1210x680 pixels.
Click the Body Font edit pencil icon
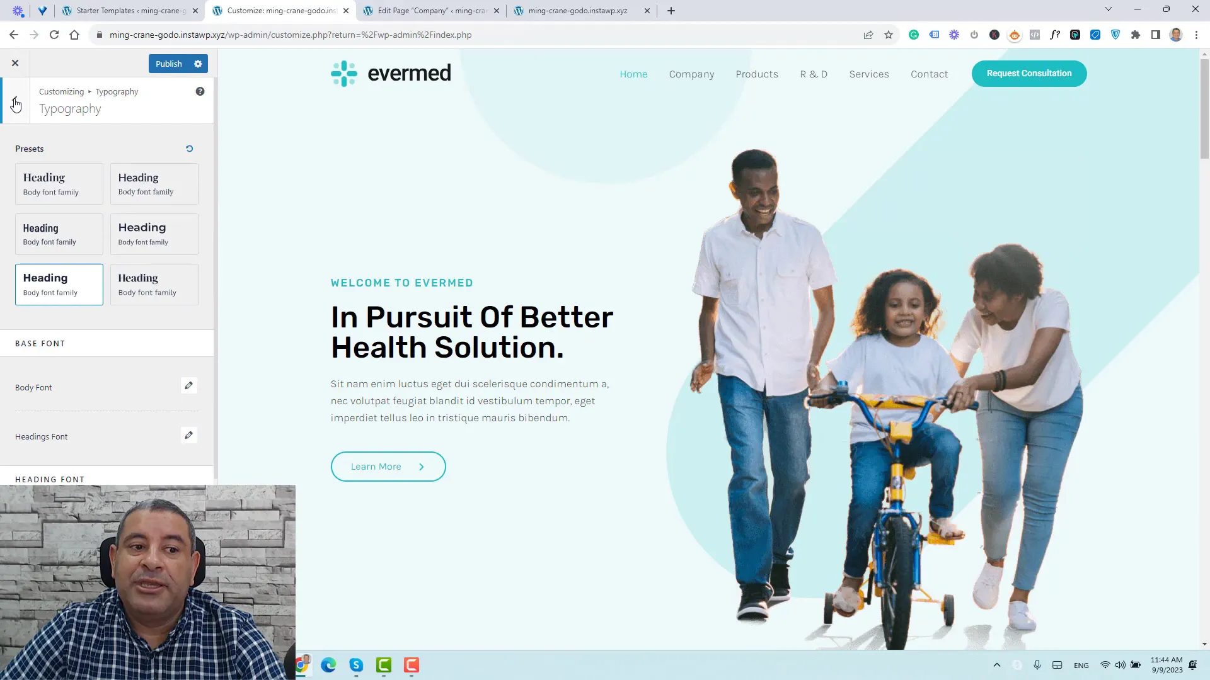[x=188, y=386]
